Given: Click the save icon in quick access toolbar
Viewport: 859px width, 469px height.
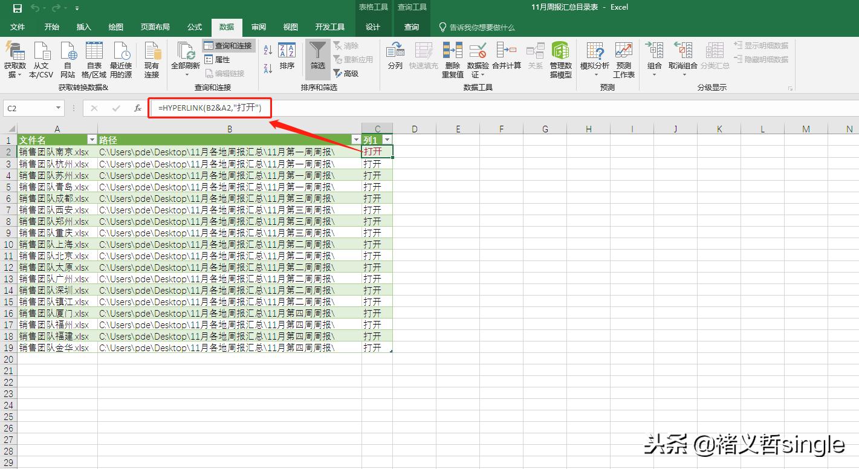Looking at the screenshot, I should coord(17,8).
